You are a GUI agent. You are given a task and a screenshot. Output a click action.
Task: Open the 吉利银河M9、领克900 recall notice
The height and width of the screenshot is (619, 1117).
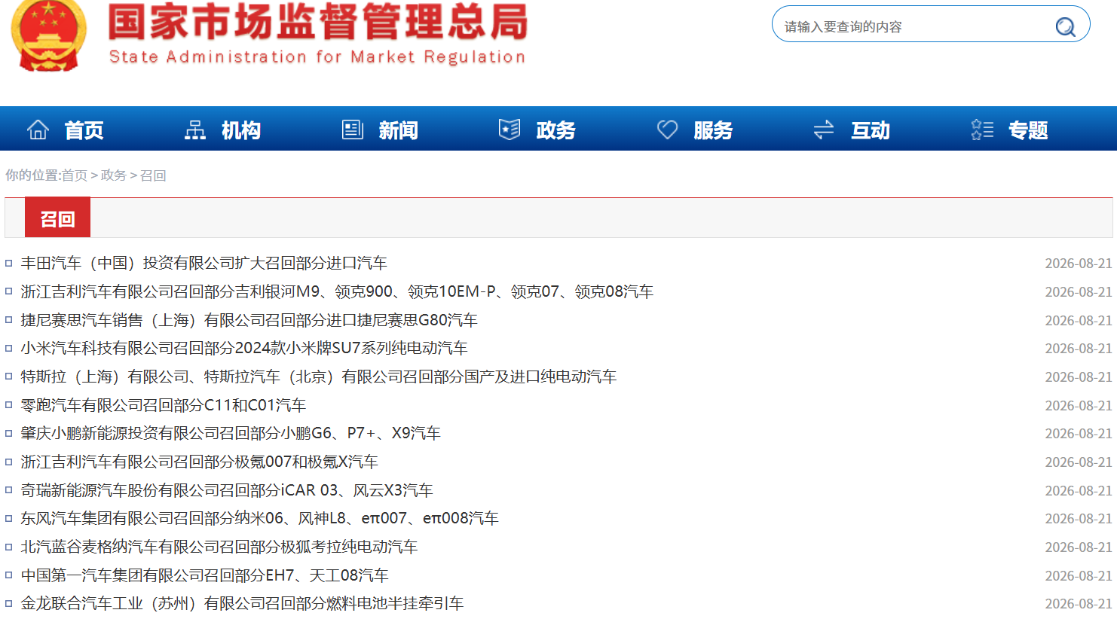pyautogui.click(x=337, y=291)
